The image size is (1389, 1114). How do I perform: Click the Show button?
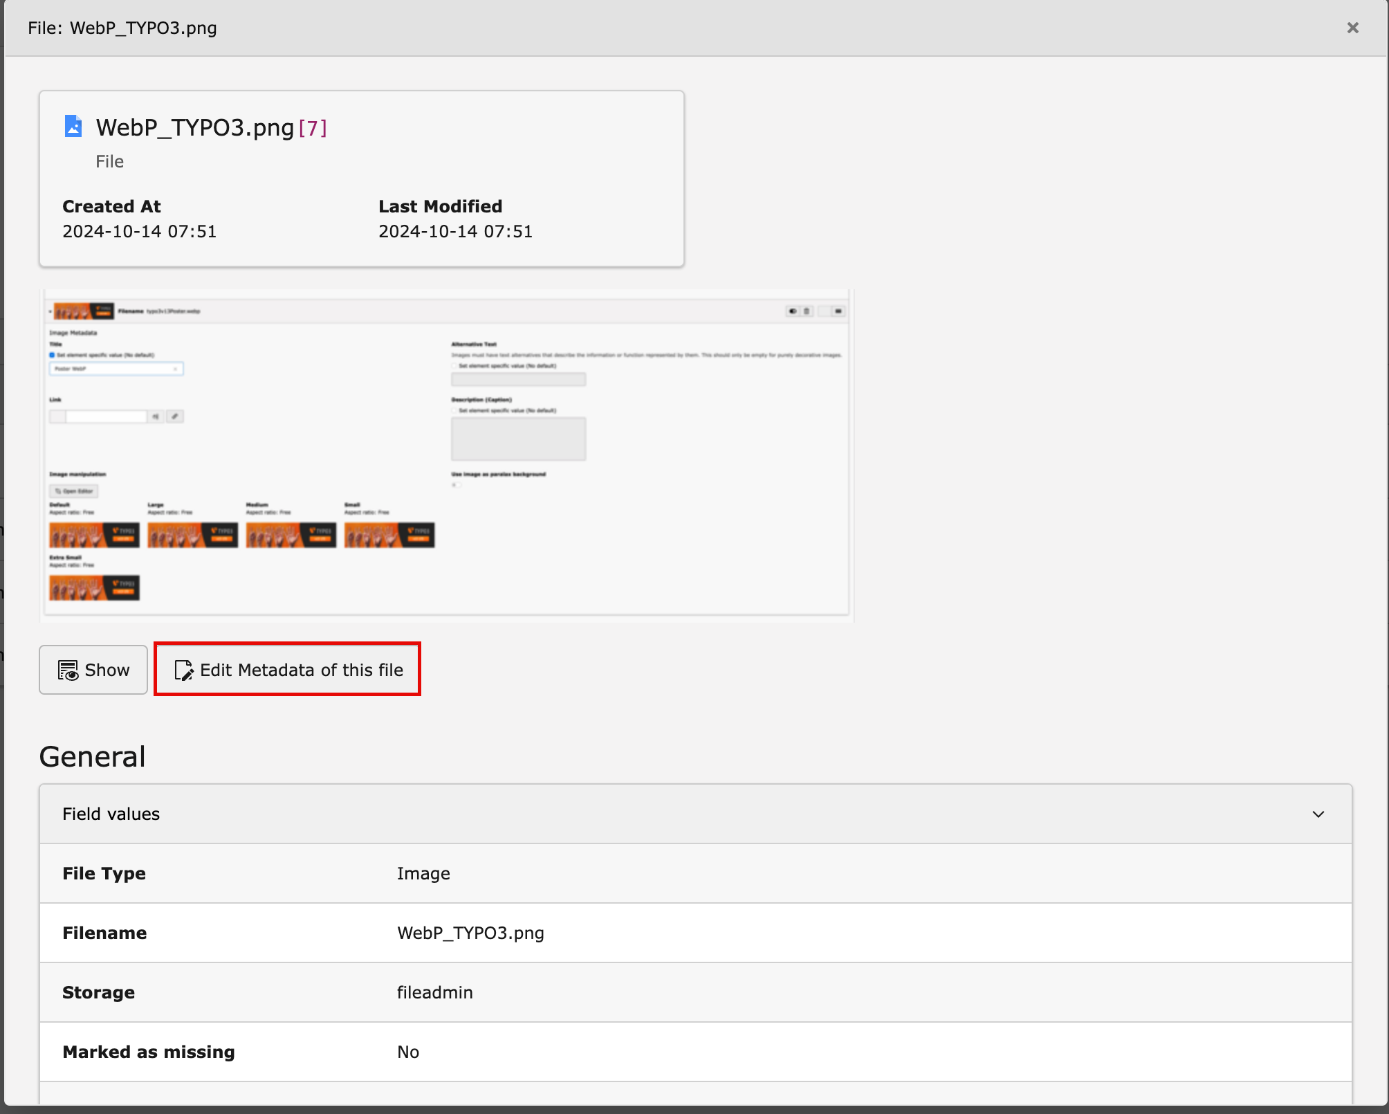[93, 670]
